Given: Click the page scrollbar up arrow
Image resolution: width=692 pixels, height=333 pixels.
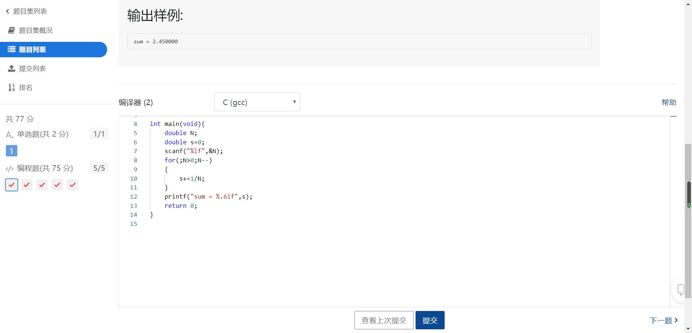Looking at the screenshot, I should click(688, 4).
